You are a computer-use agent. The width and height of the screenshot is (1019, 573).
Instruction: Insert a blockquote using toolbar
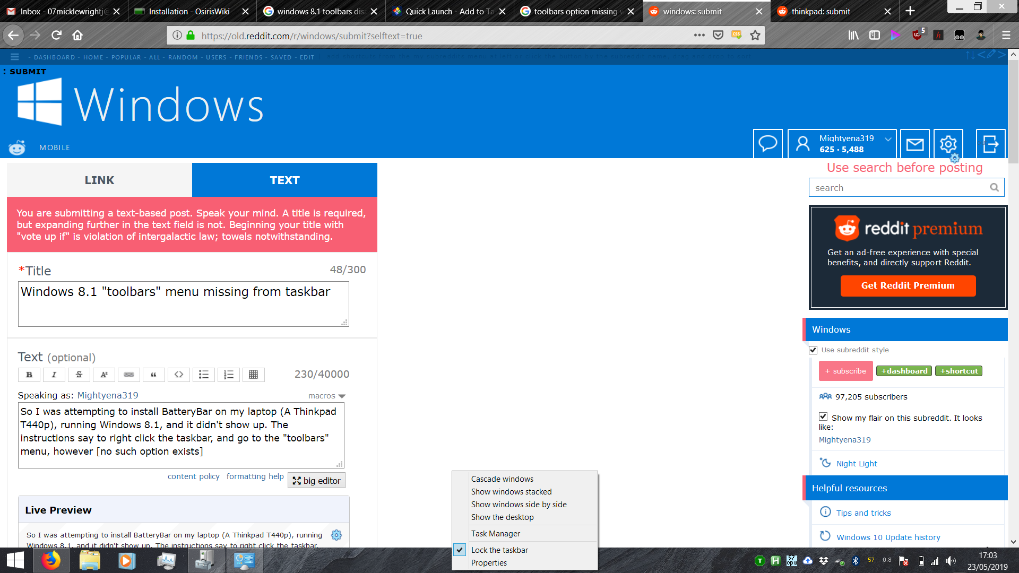(x=154, y=375)
